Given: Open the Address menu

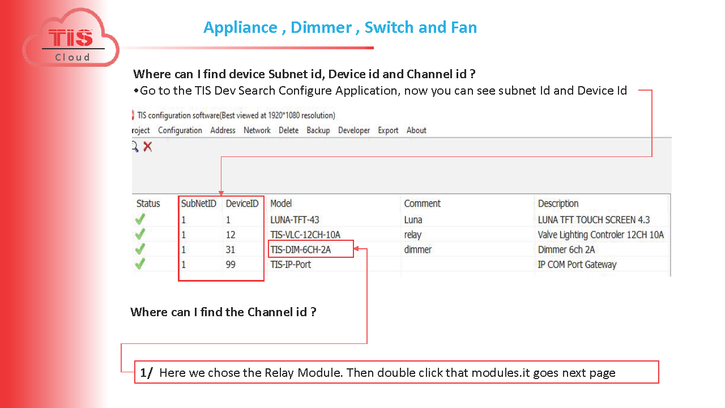Looking at the screenshot, I should (x=223, y=130).
